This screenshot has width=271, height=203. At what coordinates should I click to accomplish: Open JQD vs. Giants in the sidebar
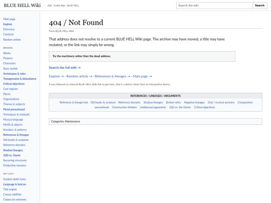[x=12, y=155]
